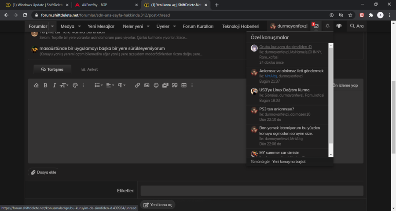Open the conversations envelope icon

315,26
